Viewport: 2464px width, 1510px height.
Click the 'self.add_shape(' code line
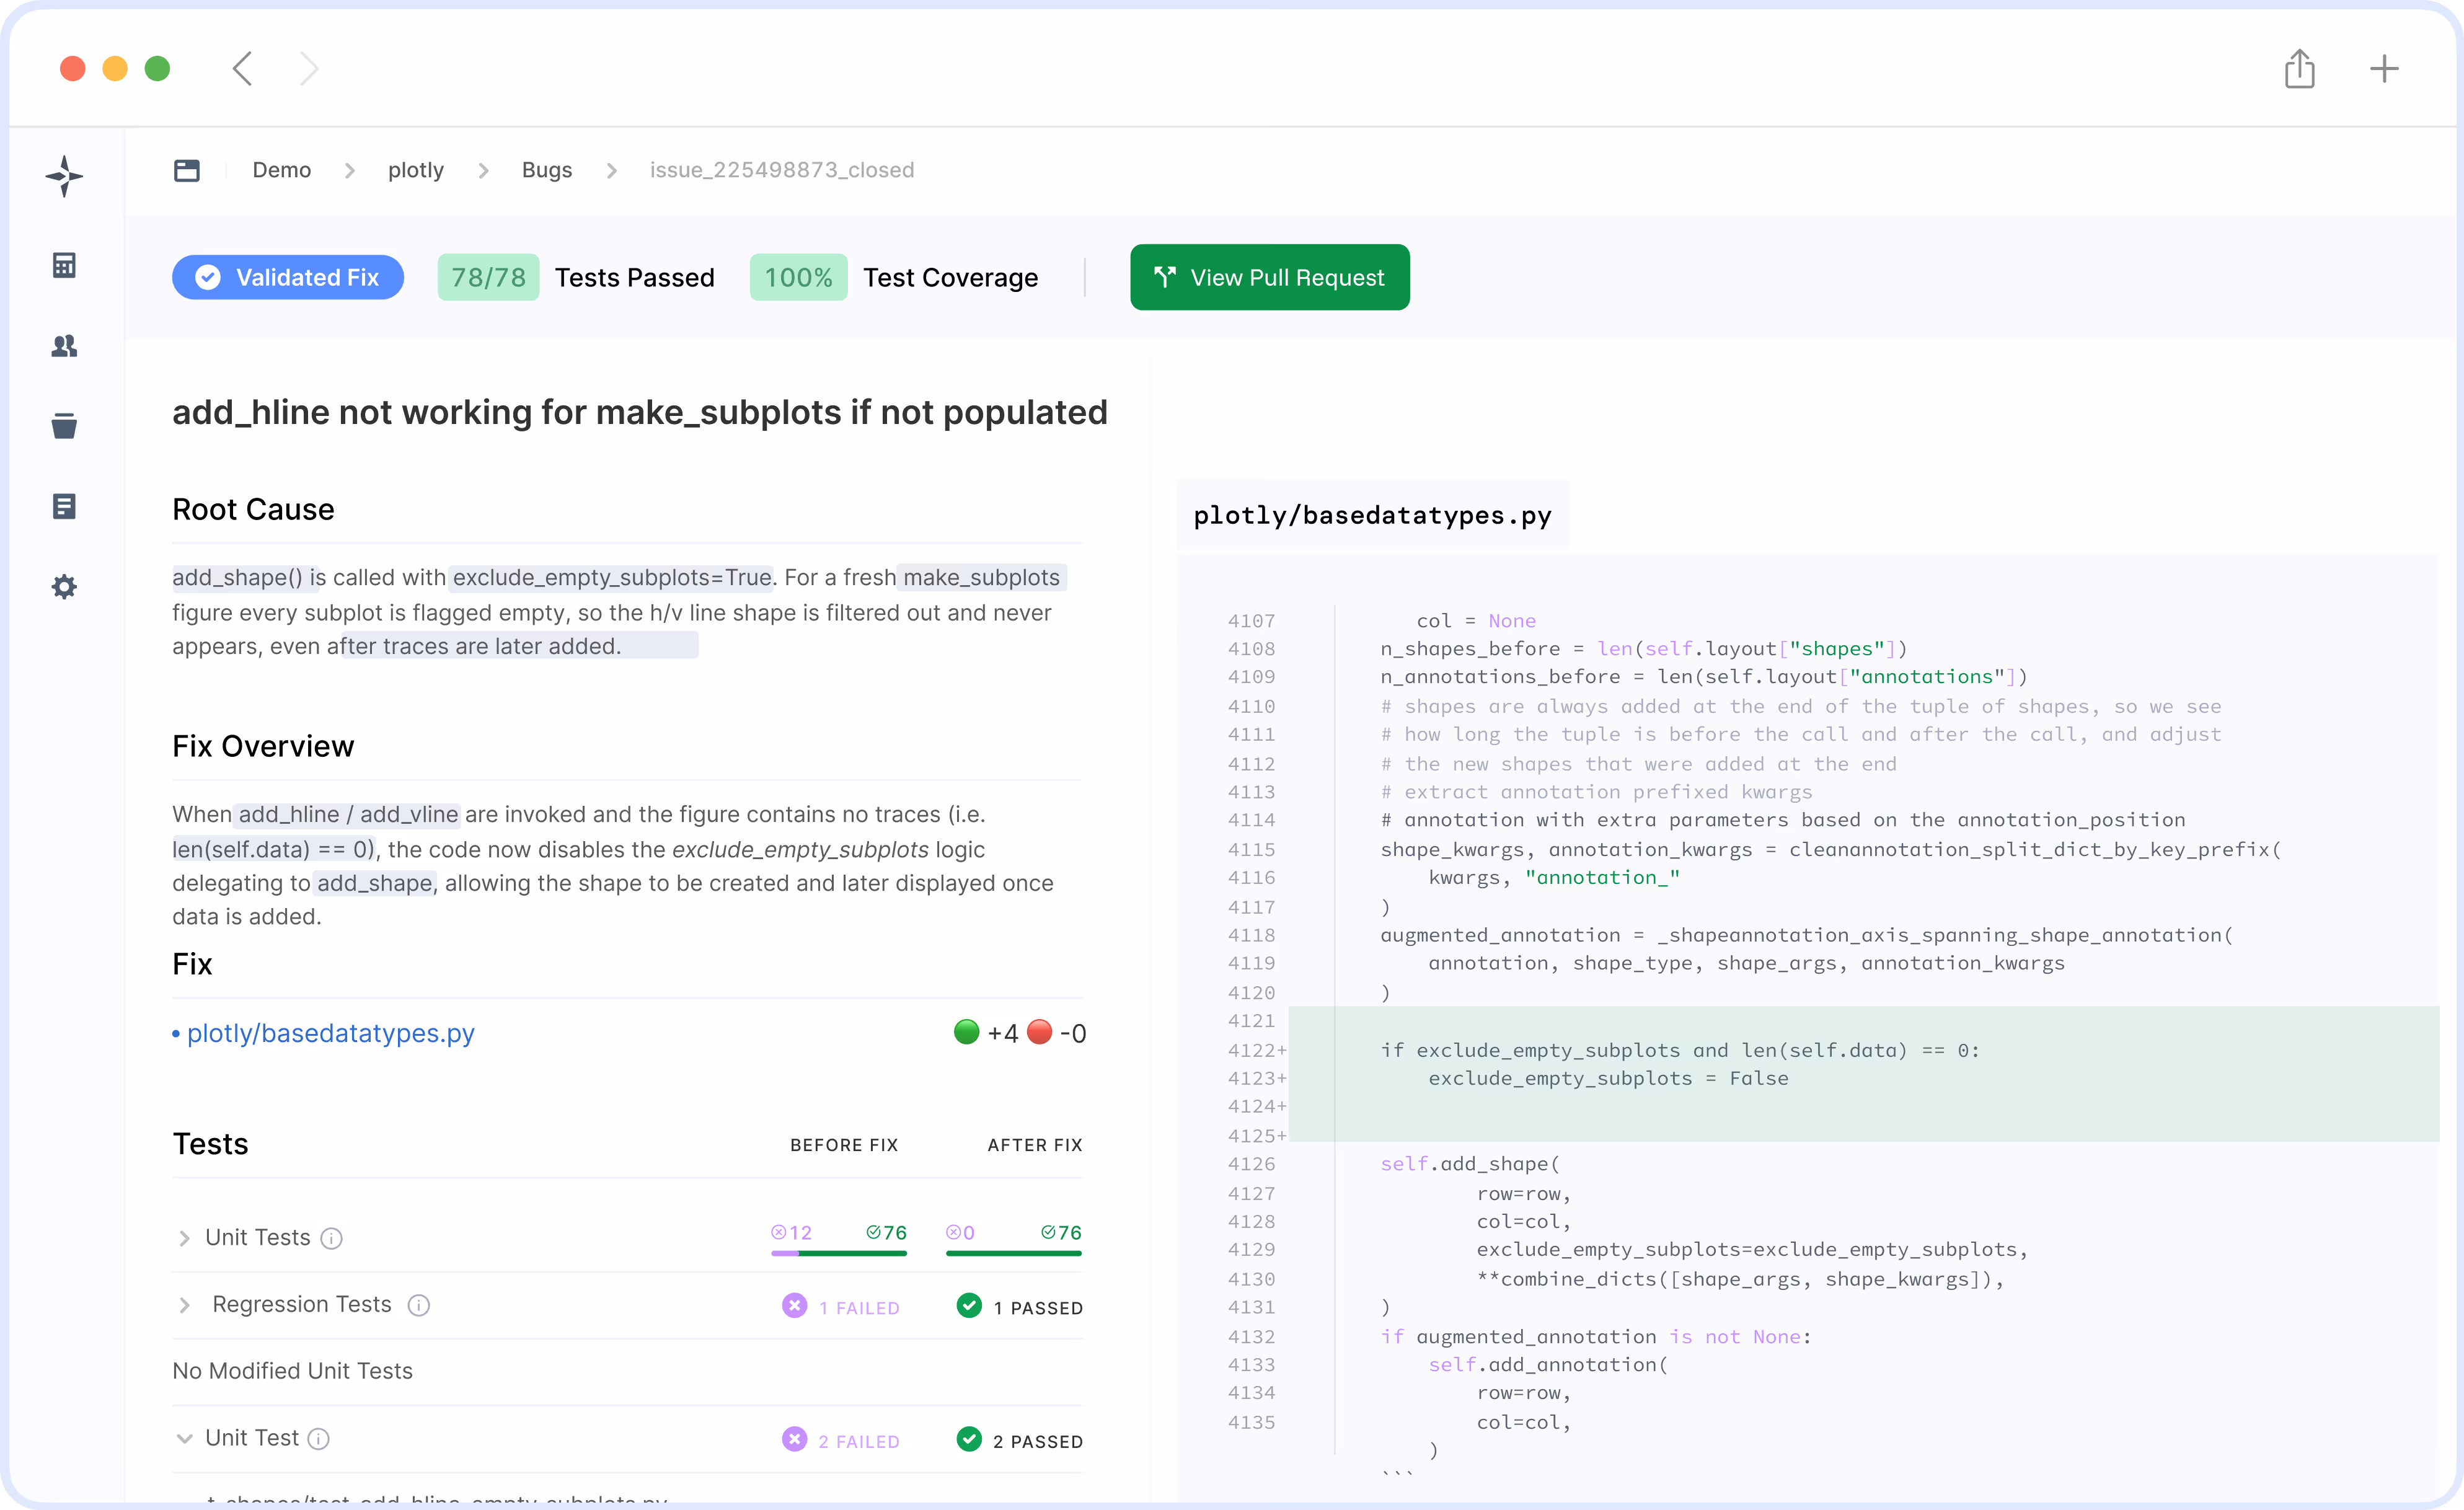pos(1470,1164)
